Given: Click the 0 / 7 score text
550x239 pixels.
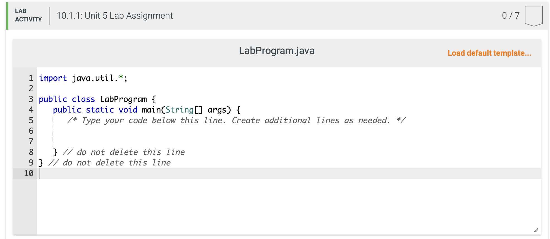Looking at the screenshot, I should coord(510,16).
